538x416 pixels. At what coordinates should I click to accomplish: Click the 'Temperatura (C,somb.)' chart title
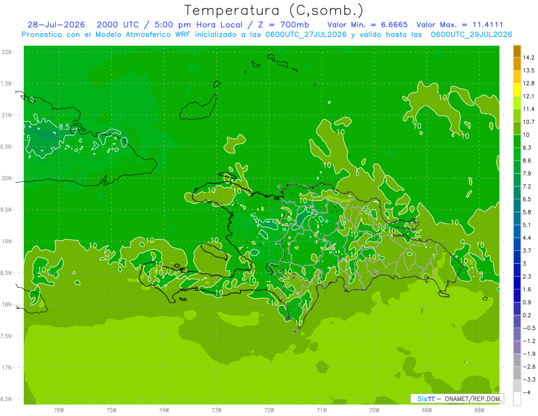tap(274, 11)
